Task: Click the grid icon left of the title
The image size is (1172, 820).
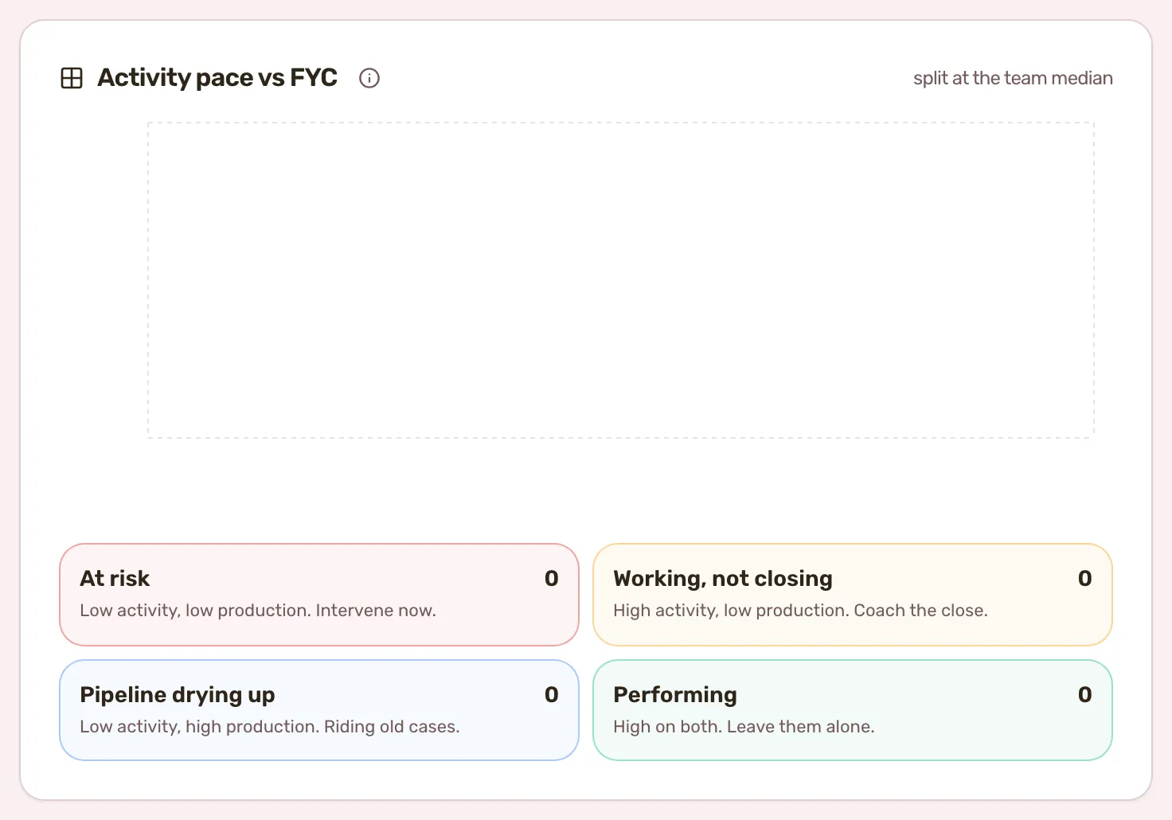Action: (x=72, y=78)
